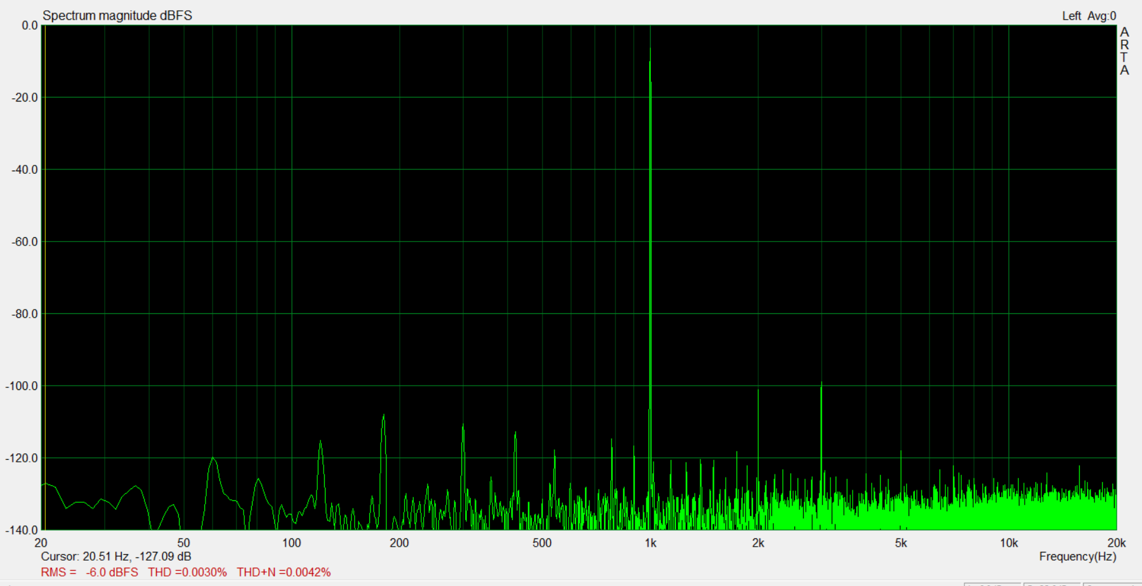The height and width of the screenshot is (586, 1142).
Task: Place cursor on the 1 kHz fundamental peak
Action: [650, 48]
